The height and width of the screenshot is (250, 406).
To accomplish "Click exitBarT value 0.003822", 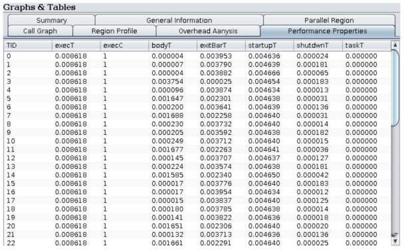I will pos(216,217).
